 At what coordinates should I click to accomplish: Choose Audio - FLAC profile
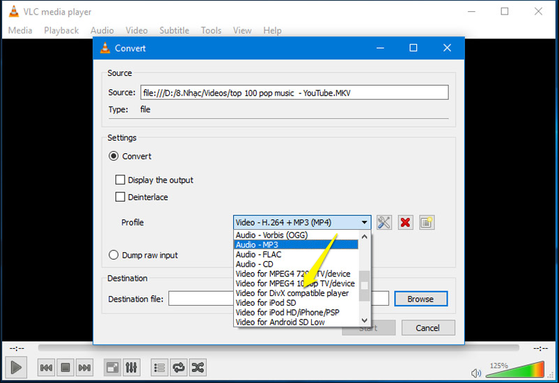(x=297, y=254)
